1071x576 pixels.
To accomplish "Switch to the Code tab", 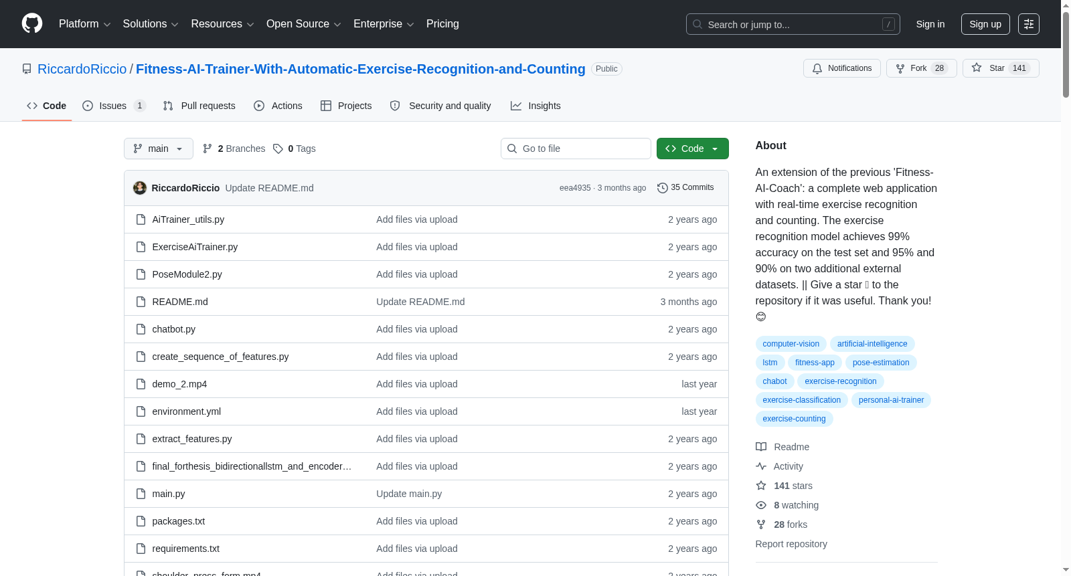I will coord(47,106).
